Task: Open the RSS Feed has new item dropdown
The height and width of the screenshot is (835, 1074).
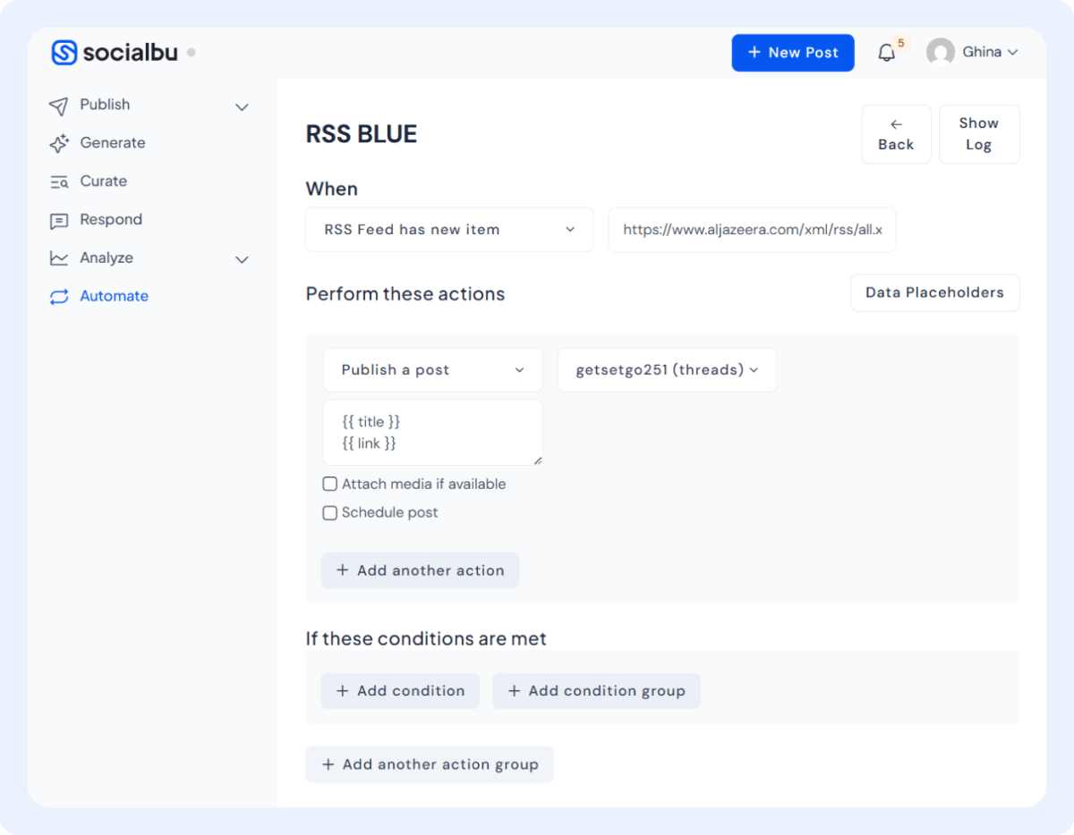Action: [x=448, y=230]
